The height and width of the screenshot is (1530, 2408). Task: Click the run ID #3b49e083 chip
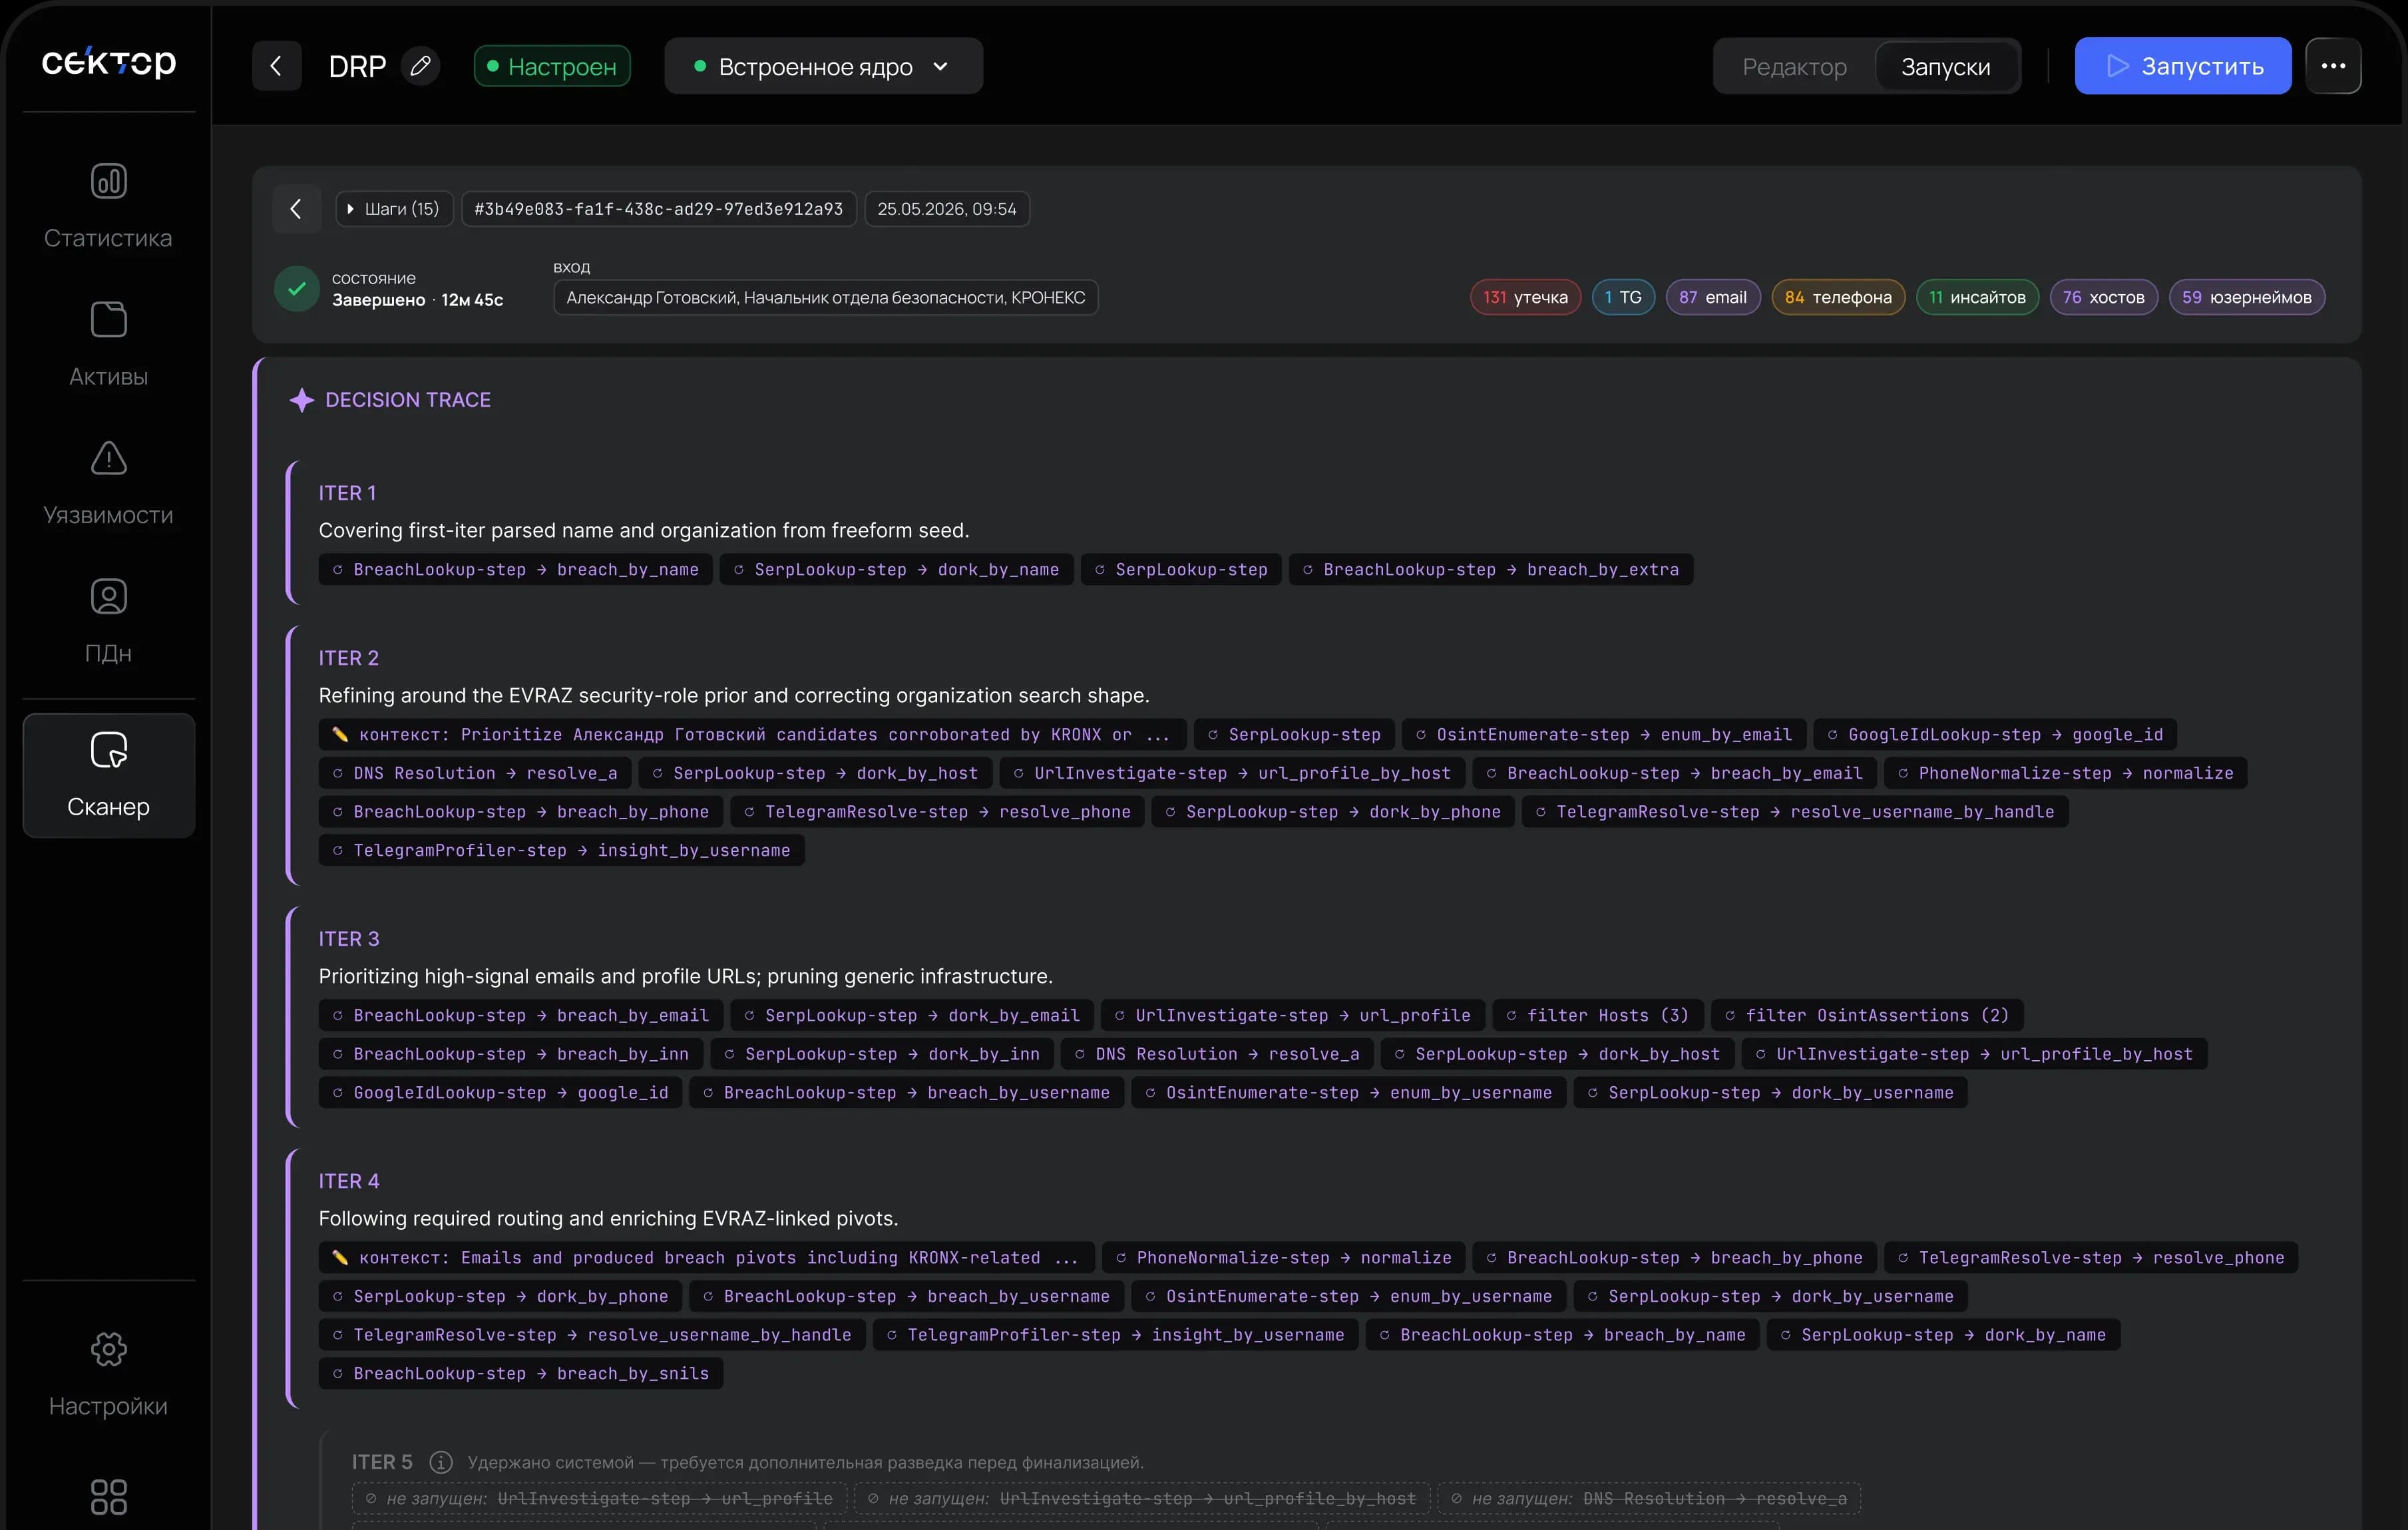[x=659, y=209]
